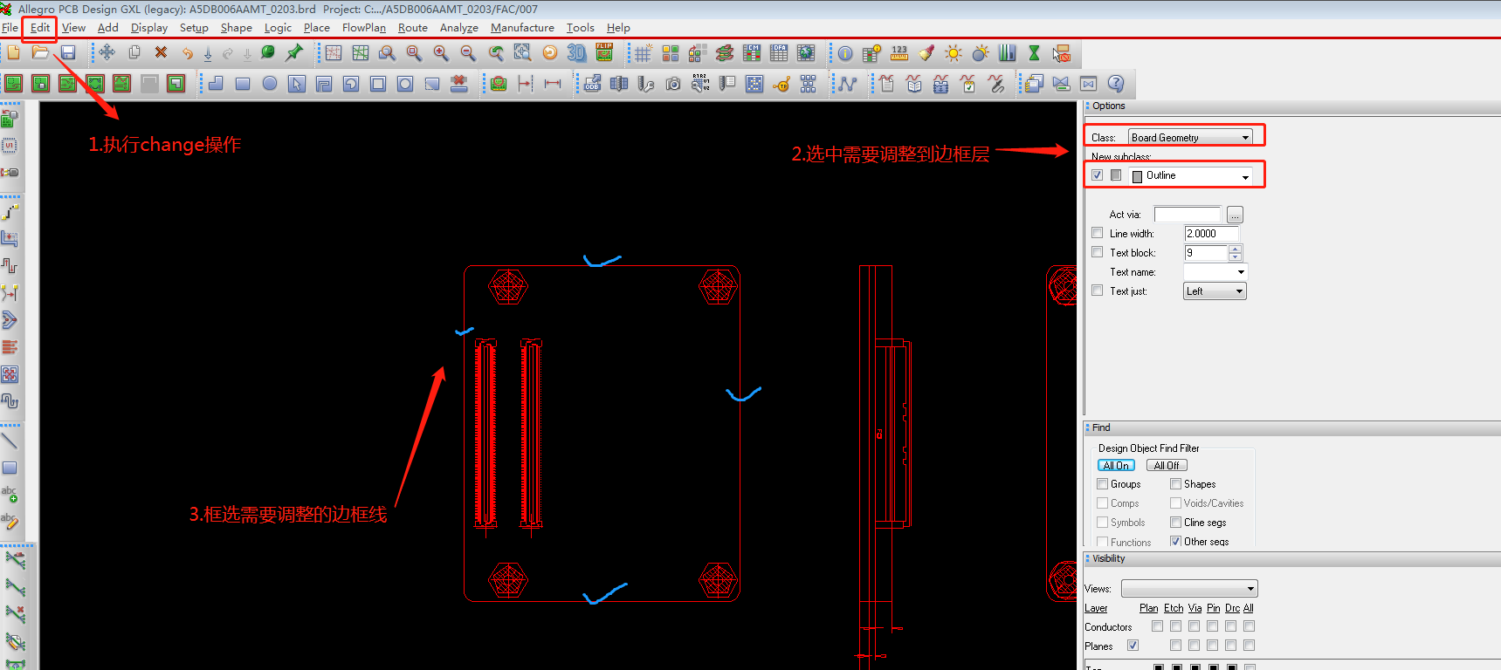Click the Outline subclass color swatch
This screenshot has height=670, width=1501.
(x=1137, y=176)
